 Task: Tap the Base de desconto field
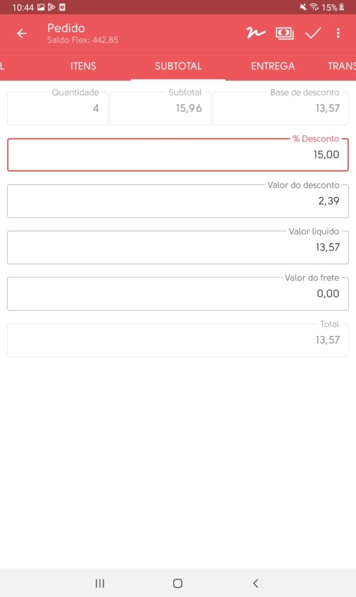coord(280,108)
